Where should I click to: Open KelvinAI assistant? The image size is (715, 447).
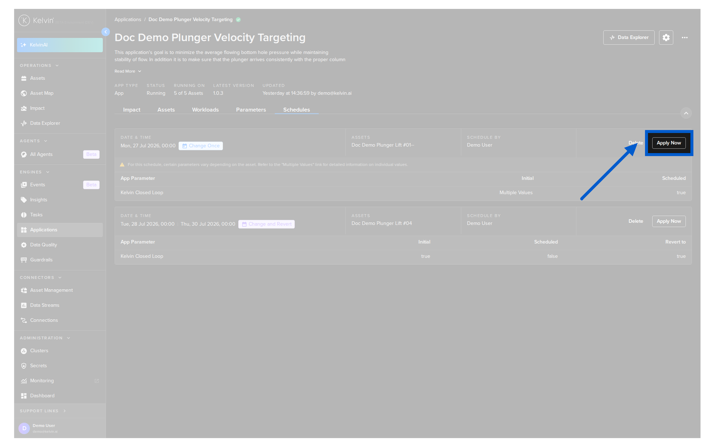pyautogui.click(x=60, y=45)
